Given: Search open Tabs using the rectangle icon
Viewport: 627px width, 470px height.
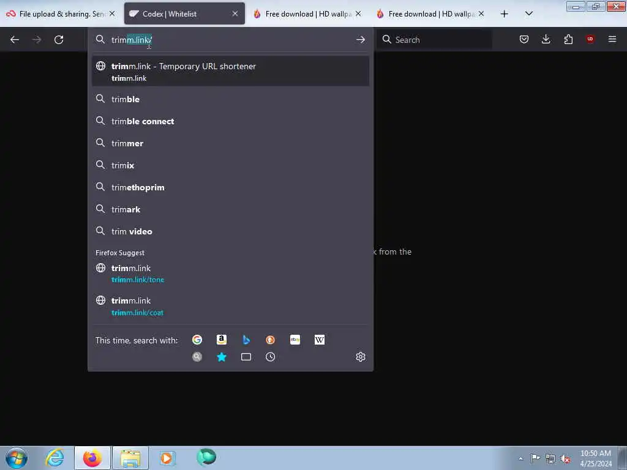Looking at the screenshot, I should click(x=246, y=357).
